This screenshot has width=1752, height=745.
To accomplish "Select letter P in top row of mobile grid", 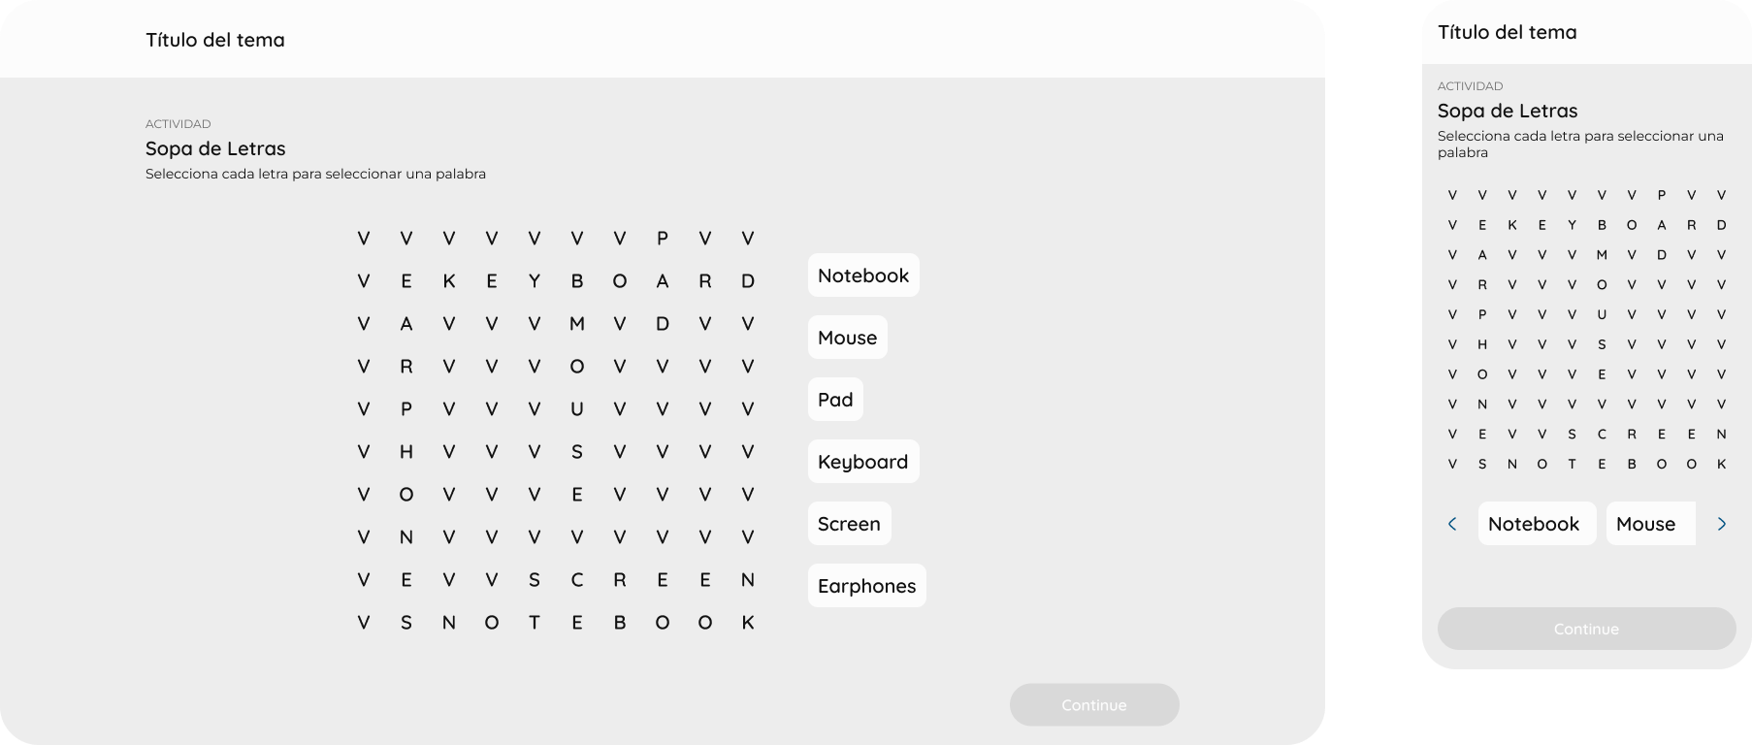I will 1662,195.
